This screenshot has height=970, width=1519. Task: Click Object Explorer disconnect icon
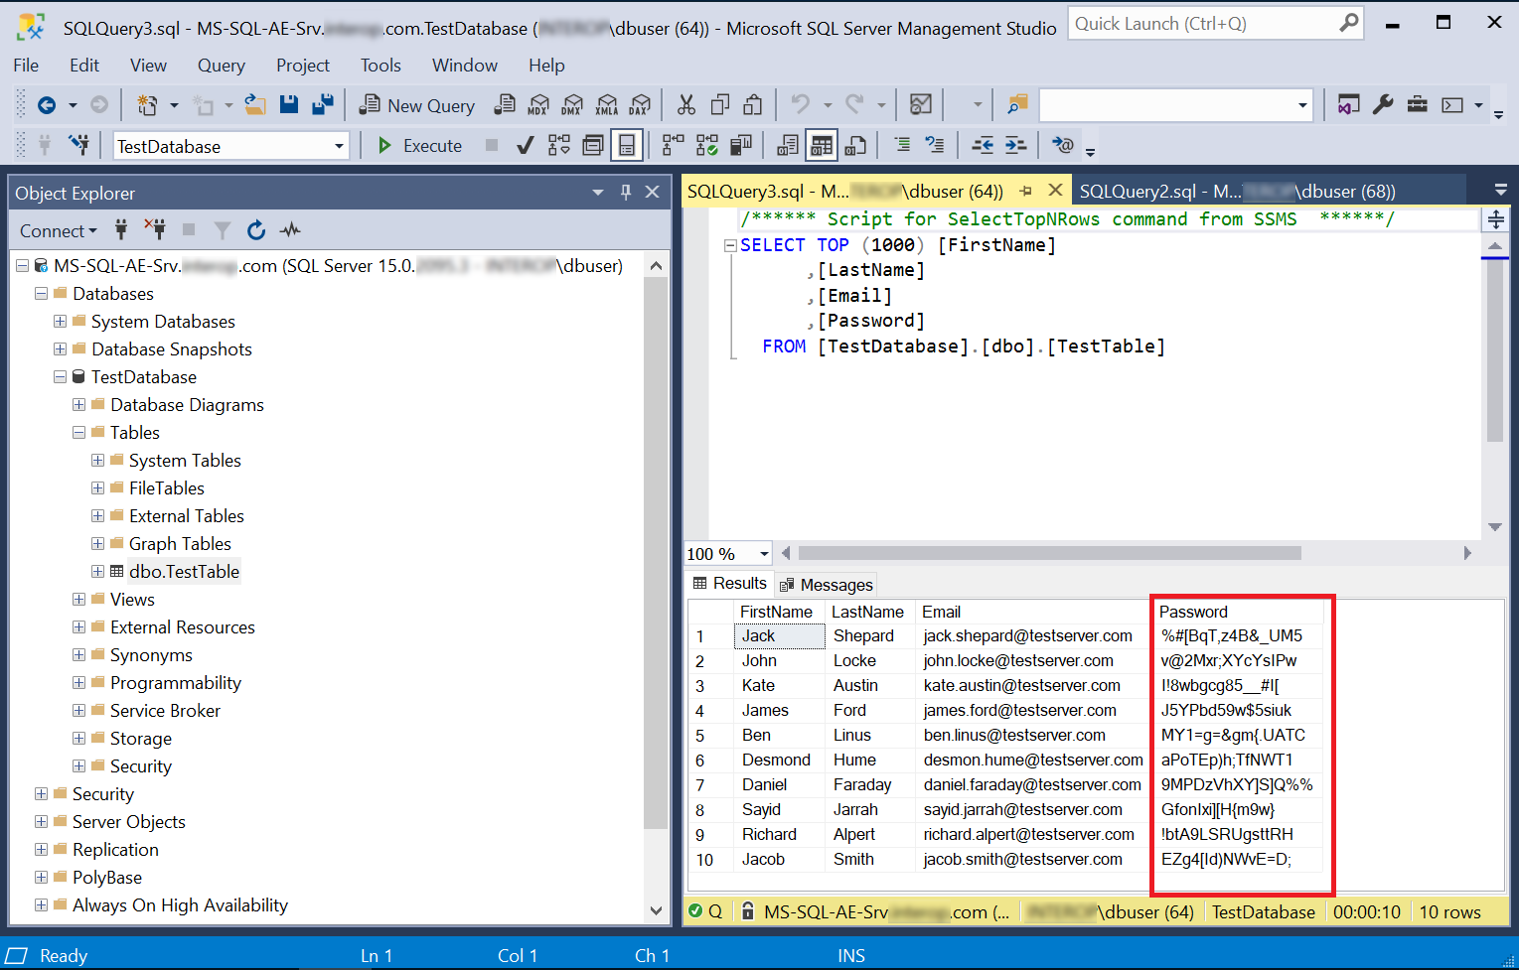coord(154,230)
